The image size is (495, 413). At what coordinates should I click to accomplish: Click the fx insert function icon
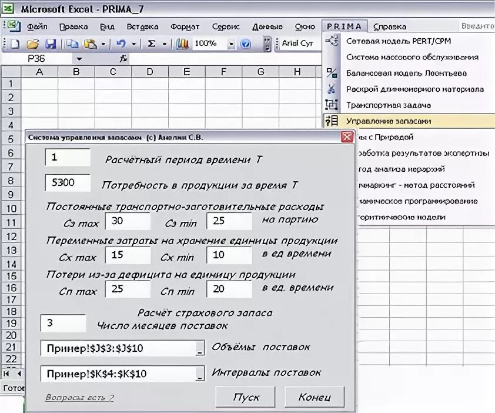coord(123,58)
